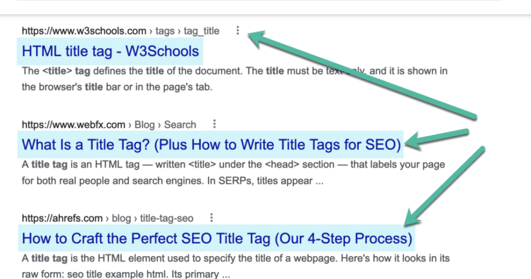531x279 pixels.
Task: Click the ellipsis ending the WebFX snippet
Action: [x=319, y=181]
